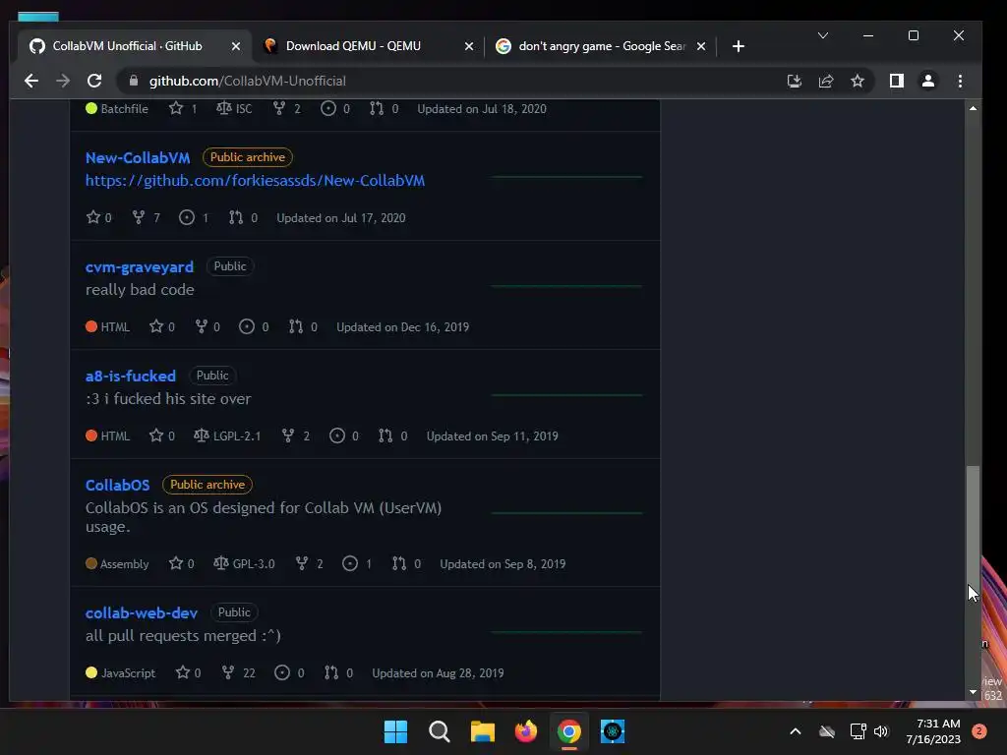Click the browser forward arrow
Viewport: 1007px width, 755px height.
(63, 81)
